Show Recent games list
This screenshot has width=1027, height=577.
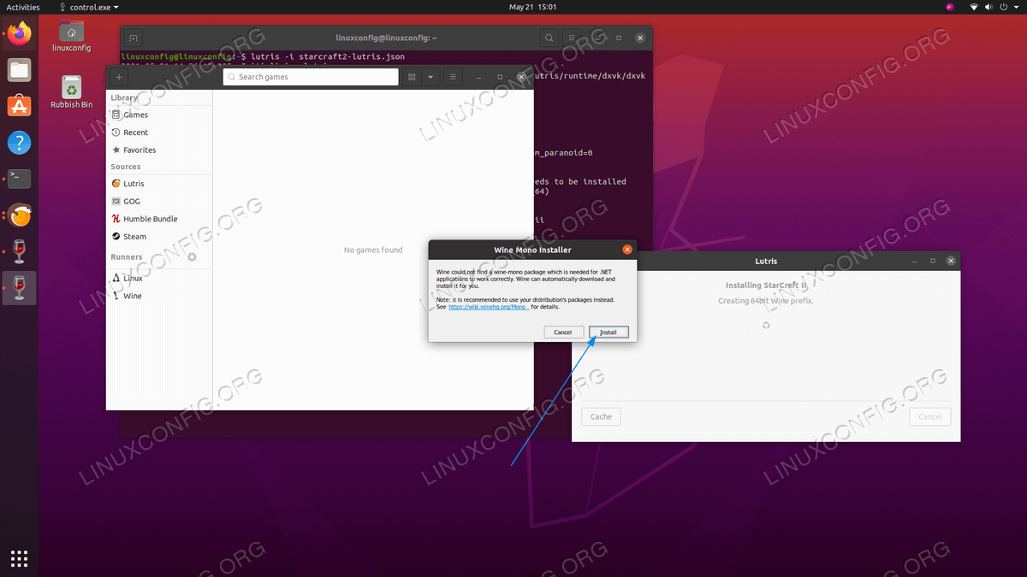click(135, 132)
